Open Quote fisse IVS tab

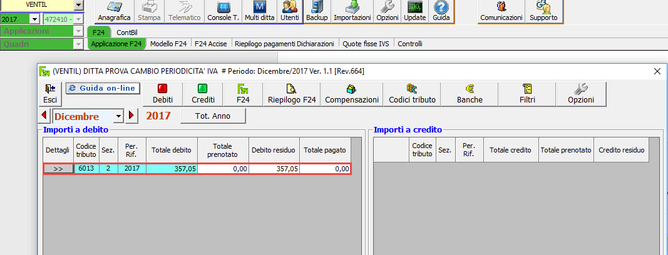366,44
